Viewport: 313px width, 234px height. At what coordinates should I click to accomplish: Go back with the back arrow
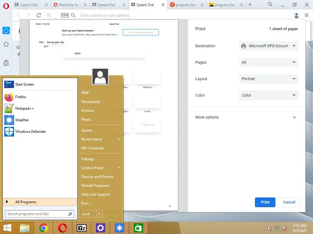[18, 15]
